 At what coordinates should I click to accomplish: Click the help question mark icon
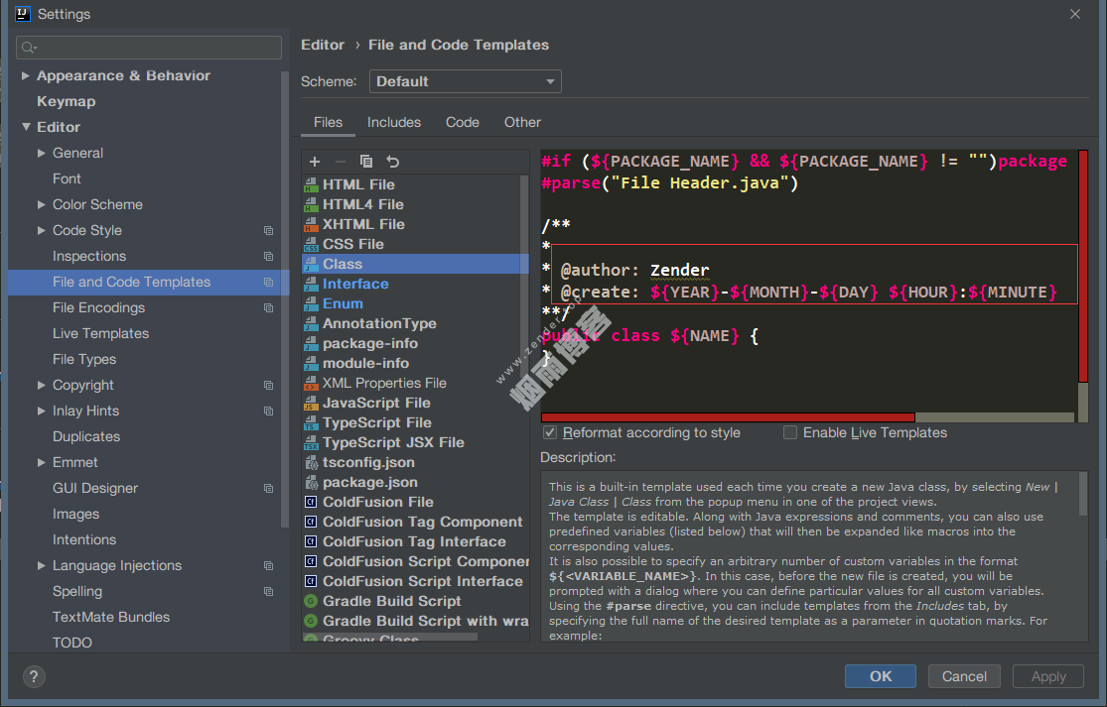34,676
